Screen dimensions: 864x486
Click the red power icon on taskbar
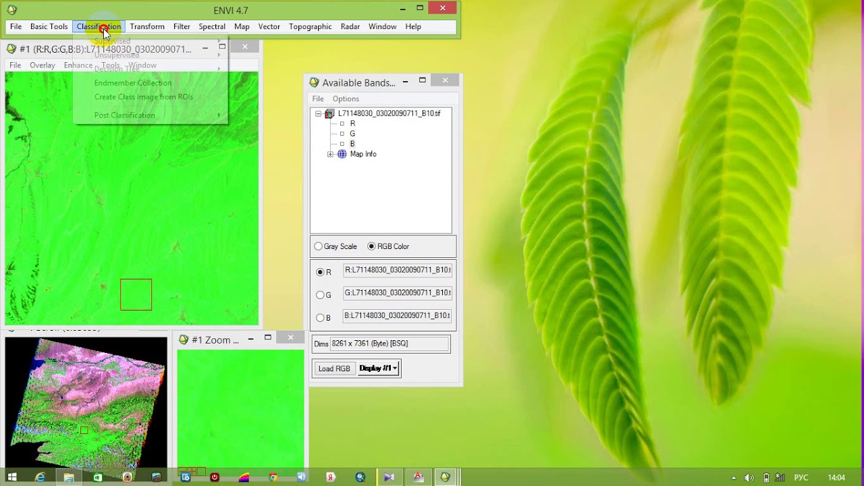(x=215, y=477)
